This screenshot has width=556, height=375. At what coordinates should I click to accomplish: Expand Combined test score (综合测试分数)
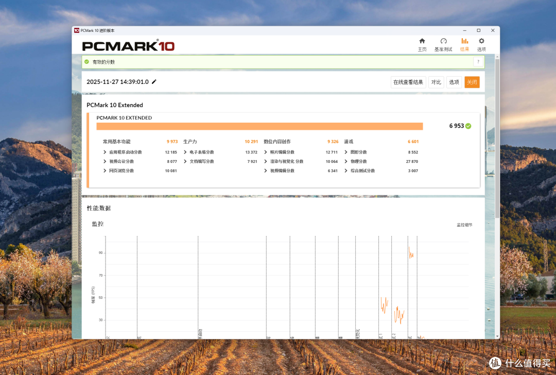tap(346, 171)
